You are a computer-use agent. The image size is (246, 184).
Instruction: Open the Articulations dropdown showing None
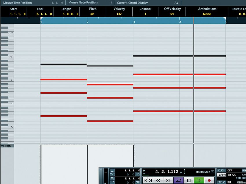(207, 14)
